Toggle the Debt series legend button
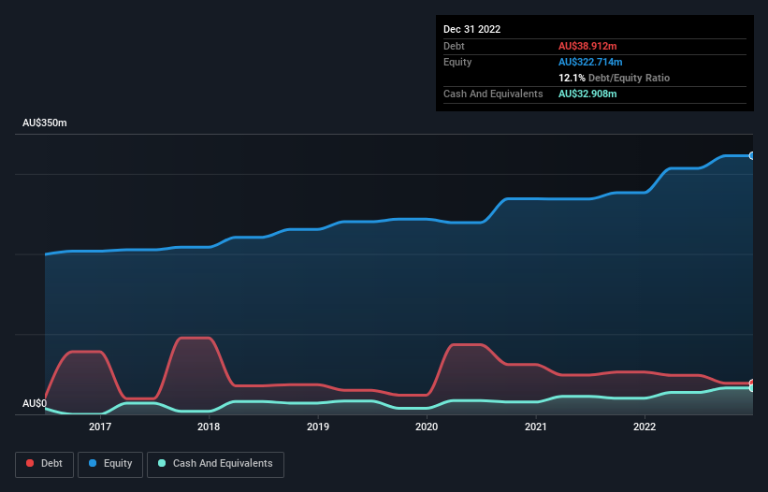This screenshot has width=768, height=492. 45,464
